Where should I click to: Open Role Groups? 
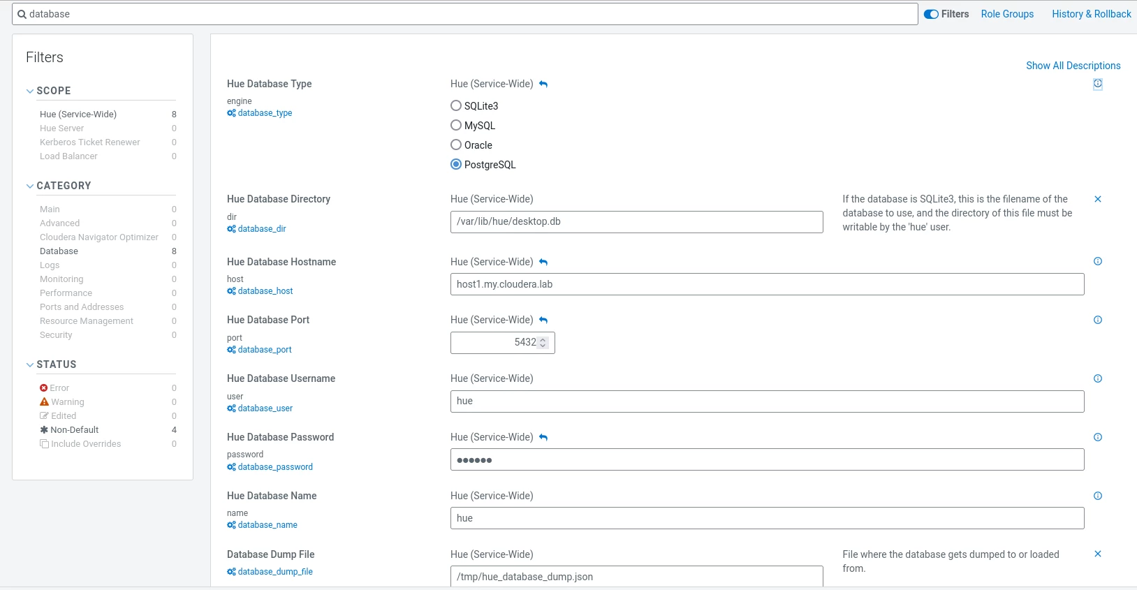1007,14
